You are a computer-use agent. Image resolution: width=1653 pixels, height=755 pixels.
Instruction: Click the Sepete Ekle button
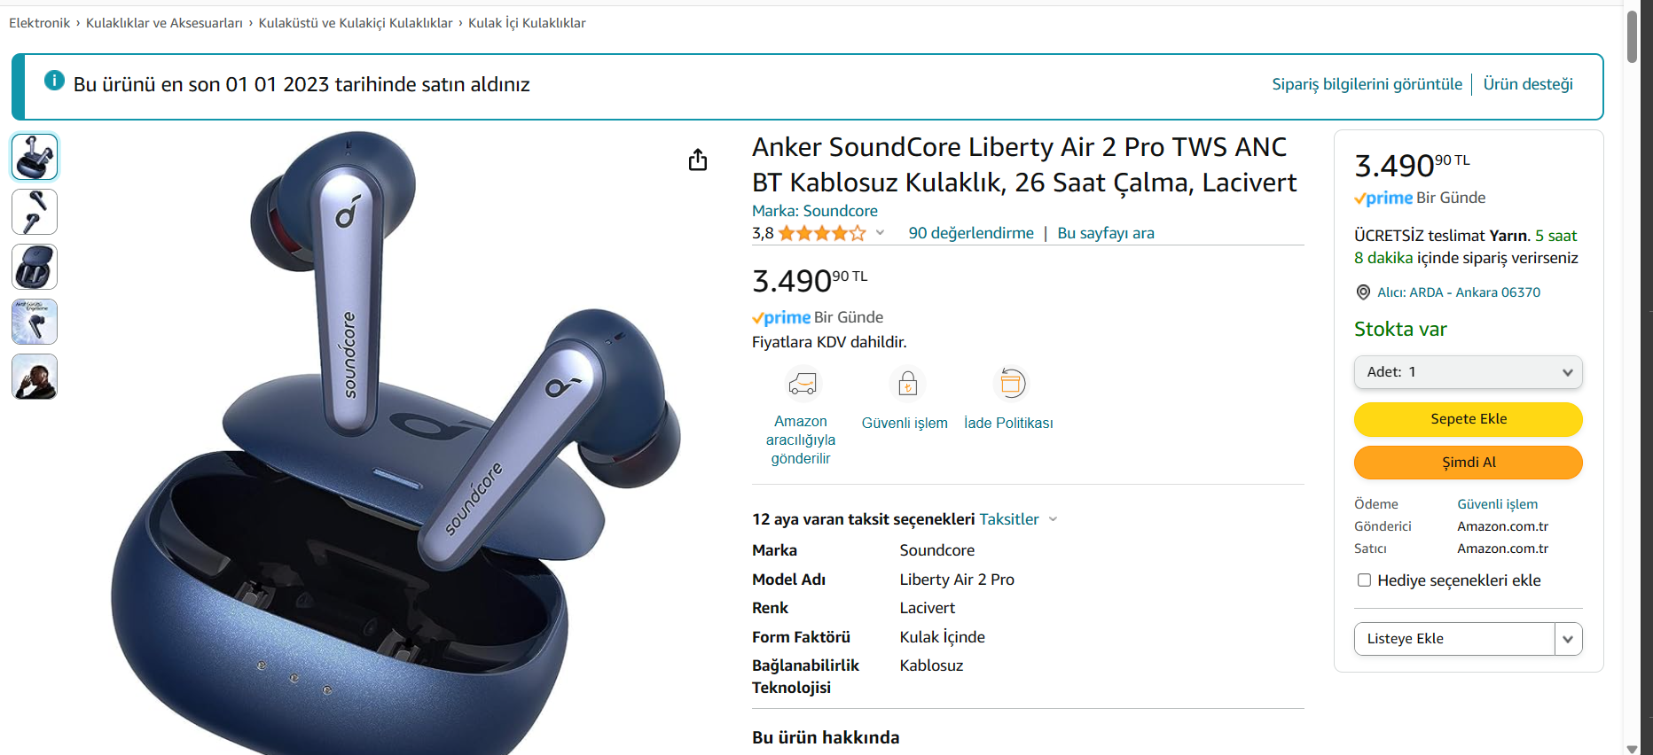pyautogui.click(x=1468, y=419)
